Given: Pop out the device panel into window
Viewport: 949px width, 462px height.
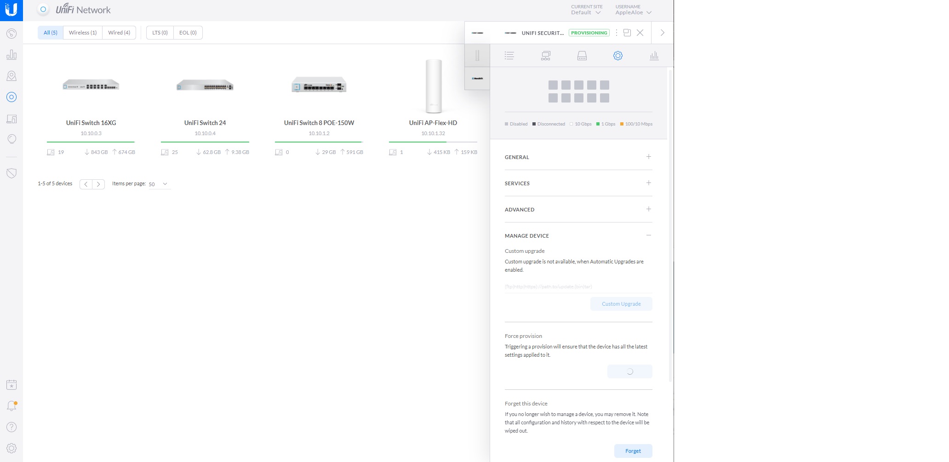Looking at the screenshot, I should coord(627,33).
